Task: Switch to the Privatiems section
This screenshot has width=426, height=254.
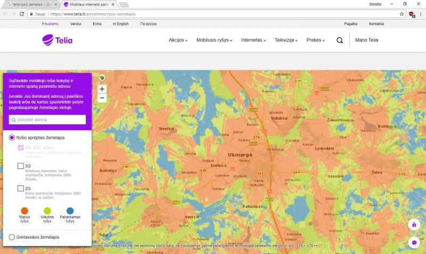Action: pos(50,24)
